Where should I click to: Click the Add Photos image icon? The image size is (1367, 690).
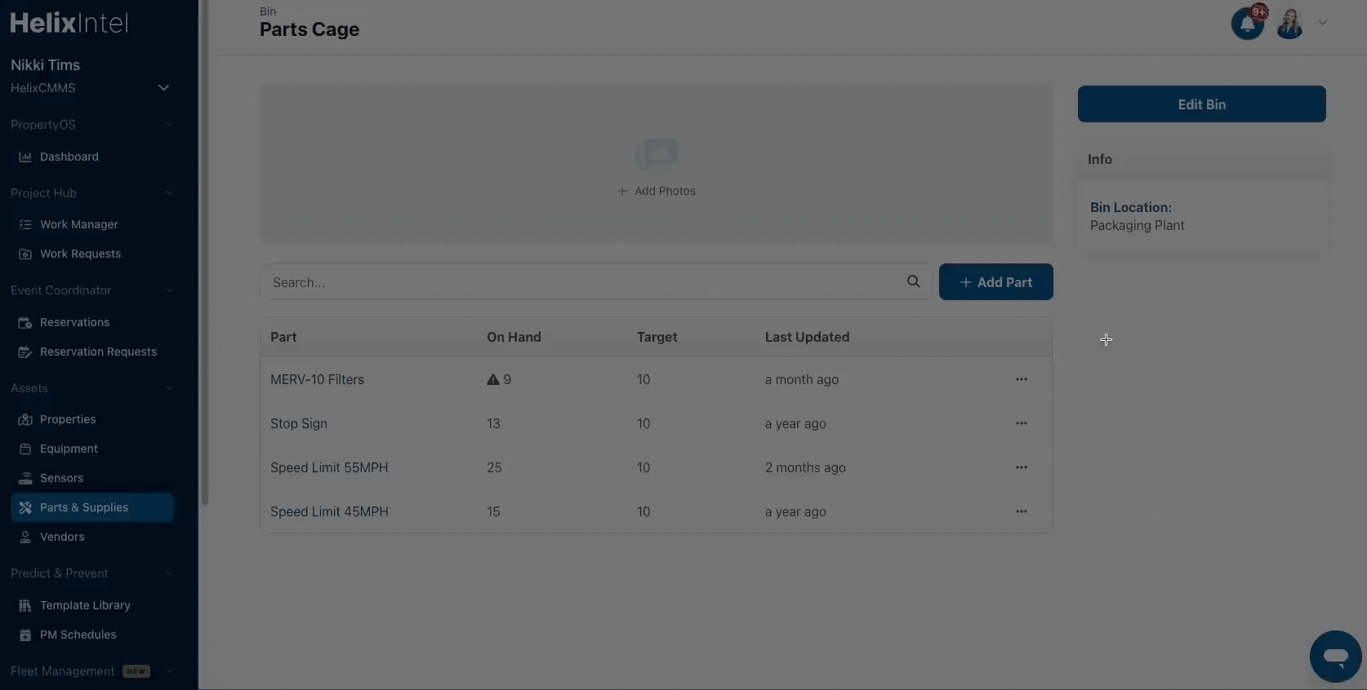coord(657,153)
